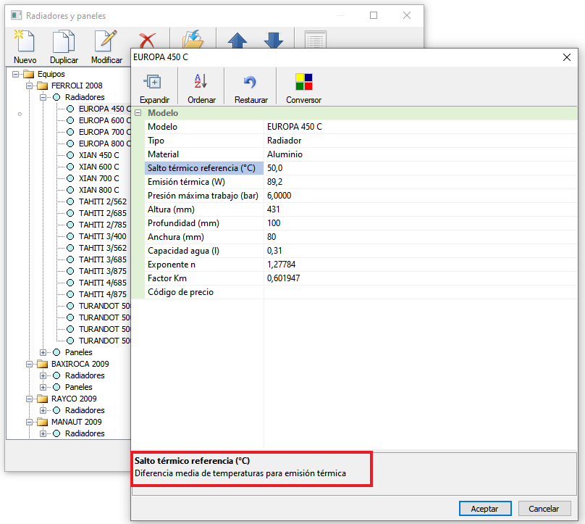This screenshot has height=524, width=585.
Task: Collapse the RAYCO 2009 folder
Action: [30, 399]
